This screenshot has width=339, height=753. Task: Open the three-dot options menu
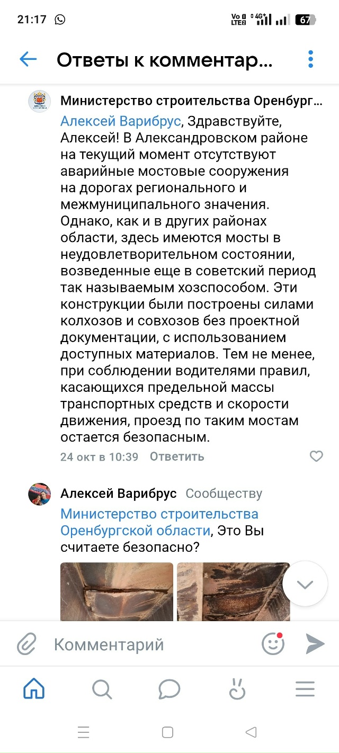pyautogui.click(x=310, y=59)
